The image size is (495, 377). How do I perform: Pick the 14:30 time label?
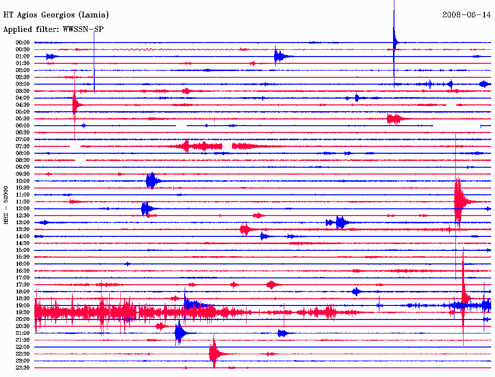tap(23, 244)
